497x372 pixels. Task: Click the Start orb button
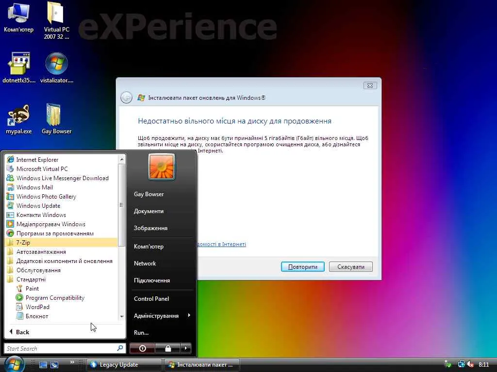[x=14, y=364]
